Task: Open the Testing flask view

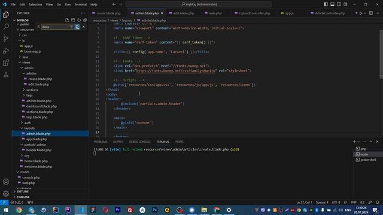Action: tap(6, 74)
